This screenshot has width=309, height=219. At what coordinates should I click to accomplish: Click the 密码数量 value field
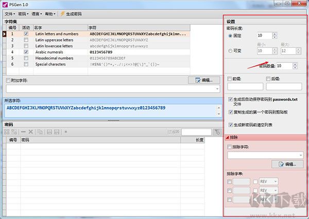point(284,66)
